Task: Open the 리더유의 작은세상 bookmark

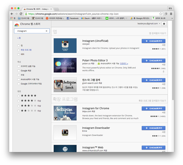Action: click(x=55, y=18)
